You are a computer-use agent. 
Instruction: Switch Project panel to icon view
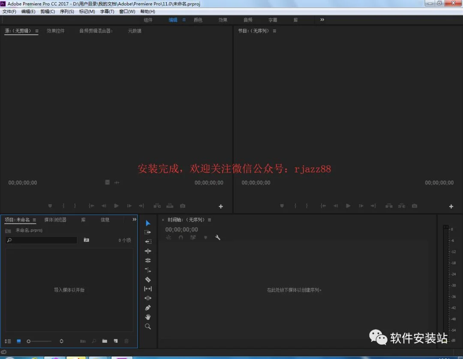coord(18,341)
